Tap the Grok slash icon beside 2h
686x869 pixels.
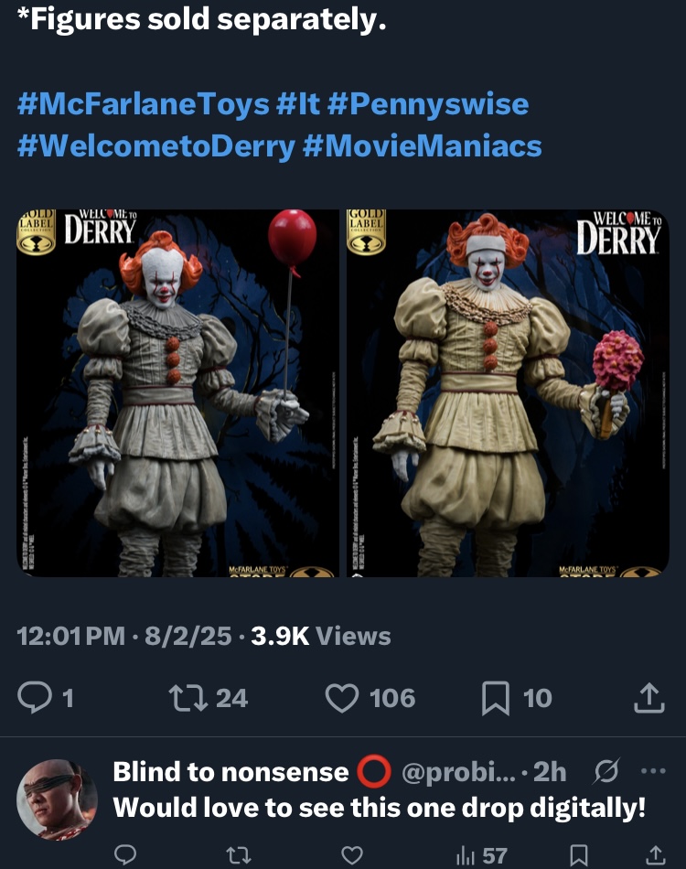tap(606, 771)
